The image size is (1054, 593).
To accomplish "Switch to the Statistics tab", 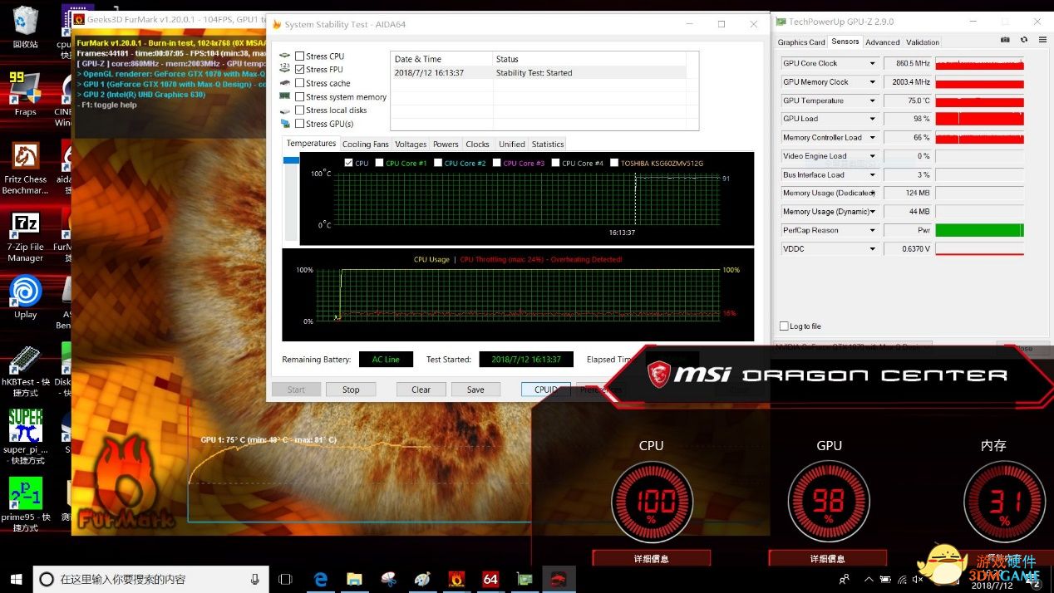I will 548,145.
